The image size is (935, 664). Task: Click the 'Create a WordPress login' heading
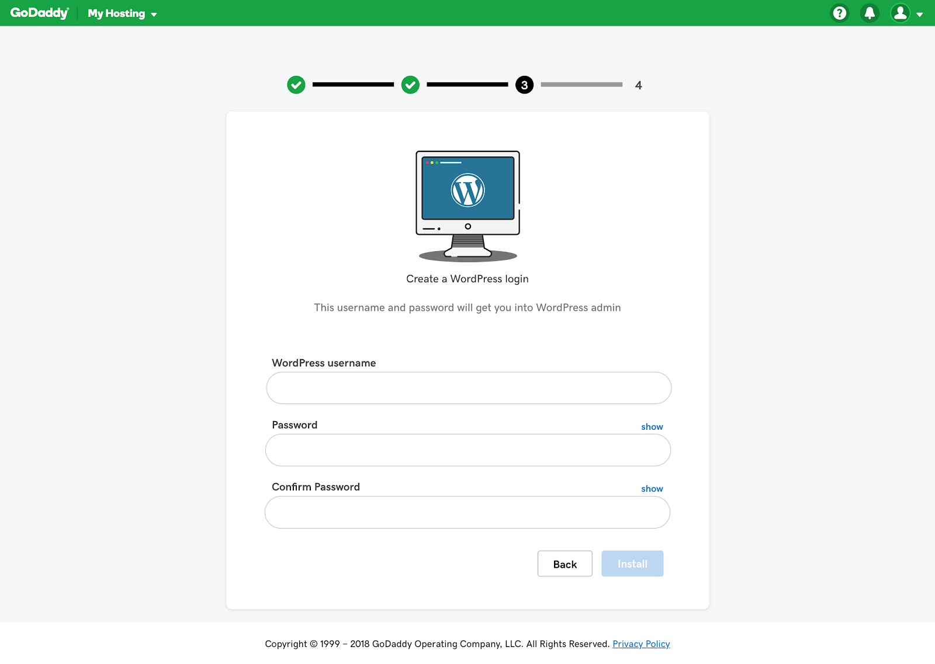click(x=467, y=279)
